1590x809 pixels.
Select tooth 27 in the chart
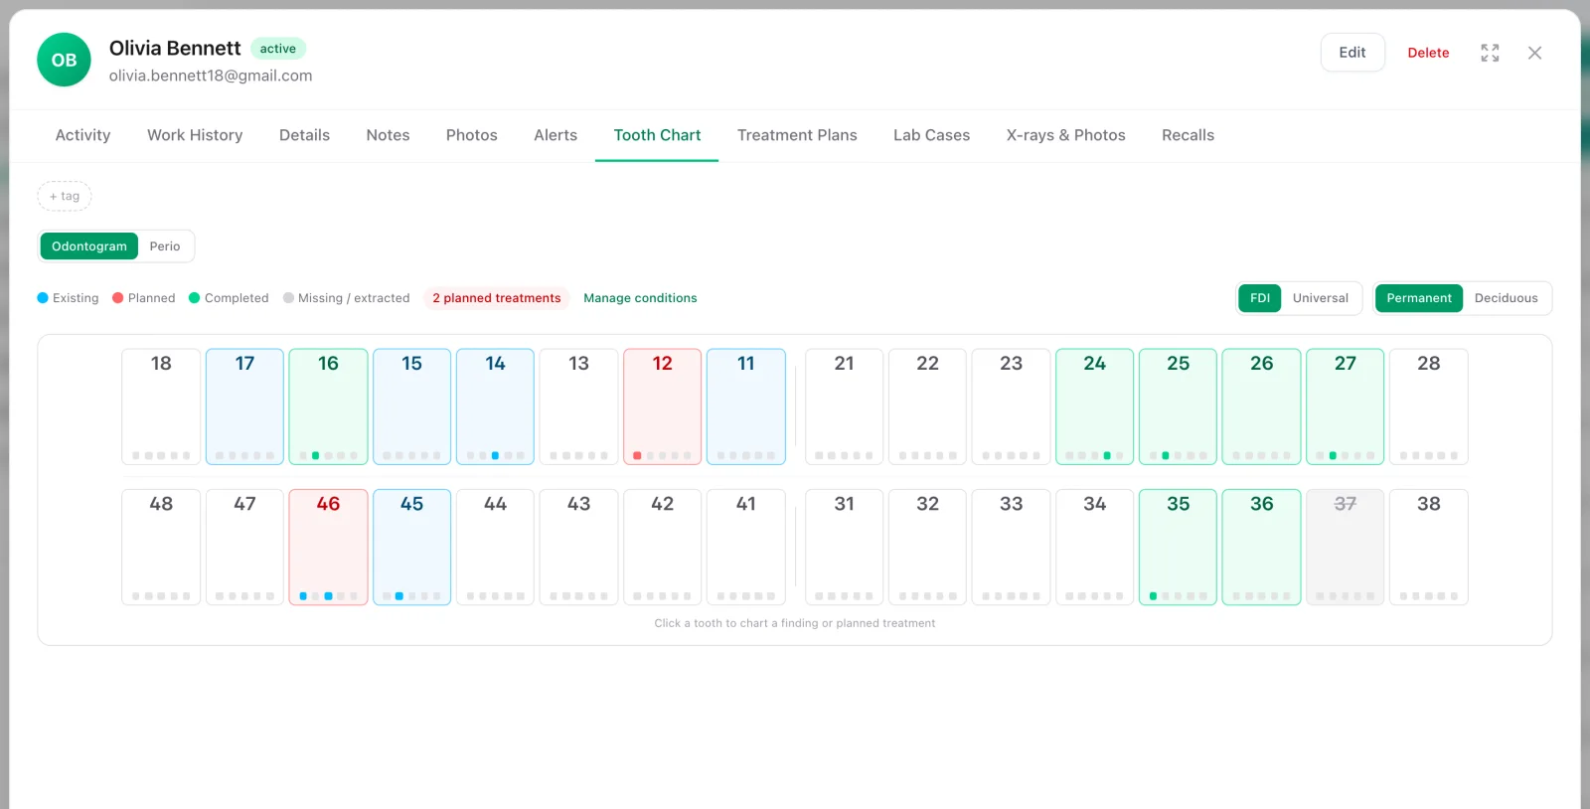(1345, 406)
